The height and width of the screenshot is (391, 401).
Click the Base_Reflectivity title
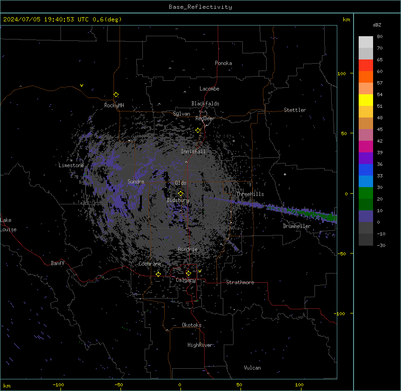(x=200, y=7)
